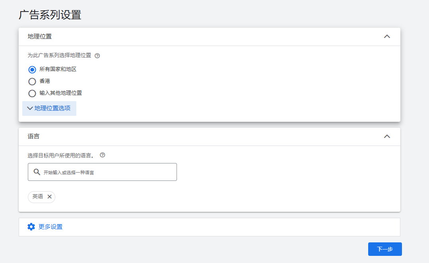Open help icon beside 选择目标用户所使用的语言

click(102, 155)
